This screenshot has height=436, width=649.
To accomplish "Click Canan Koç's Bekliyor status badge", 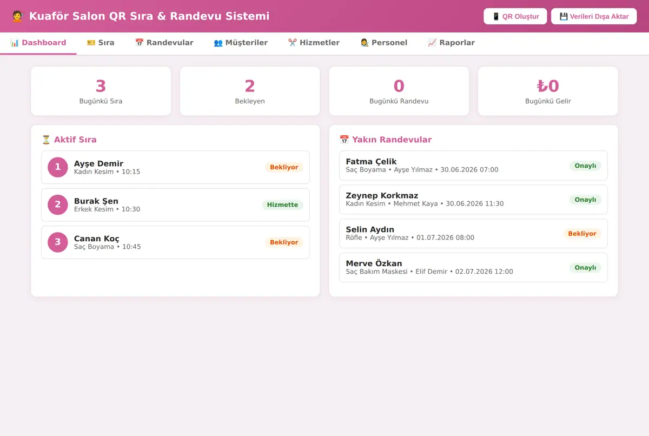I will pos(284,242).
